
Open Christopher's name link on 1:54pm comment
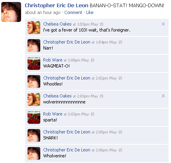(x=67, y=42)
